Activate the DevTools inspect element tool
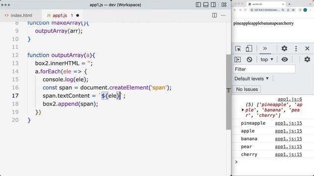This screenshot has height=176, width=314. pyautogui.click(x=238, y=48)
